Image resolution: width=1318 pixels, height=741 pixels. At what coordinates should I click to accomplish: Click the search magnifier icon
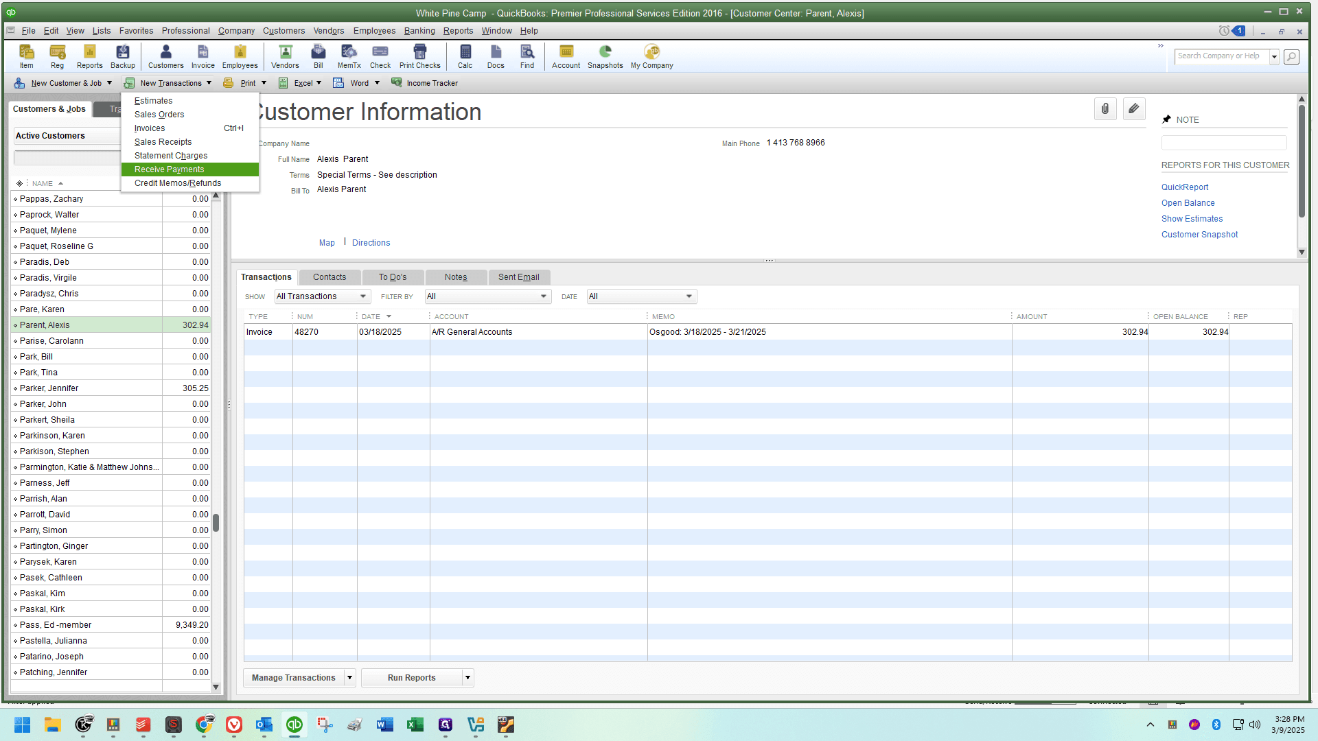tap(1291, 57)
